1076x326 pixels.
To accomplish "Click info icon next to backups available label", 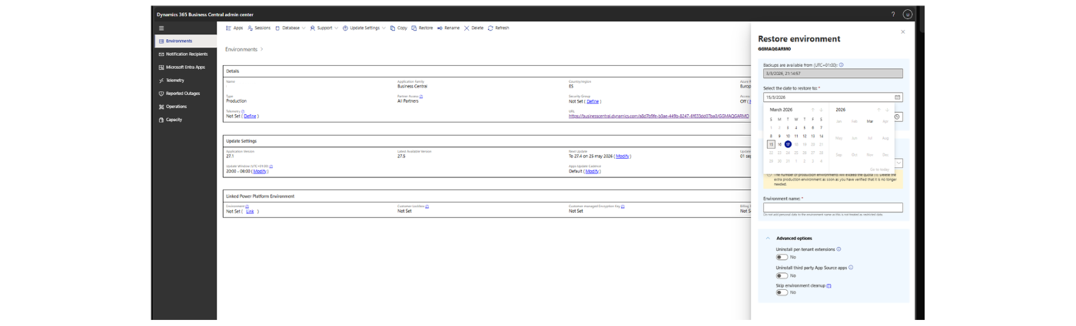I will tap(842, 64).
